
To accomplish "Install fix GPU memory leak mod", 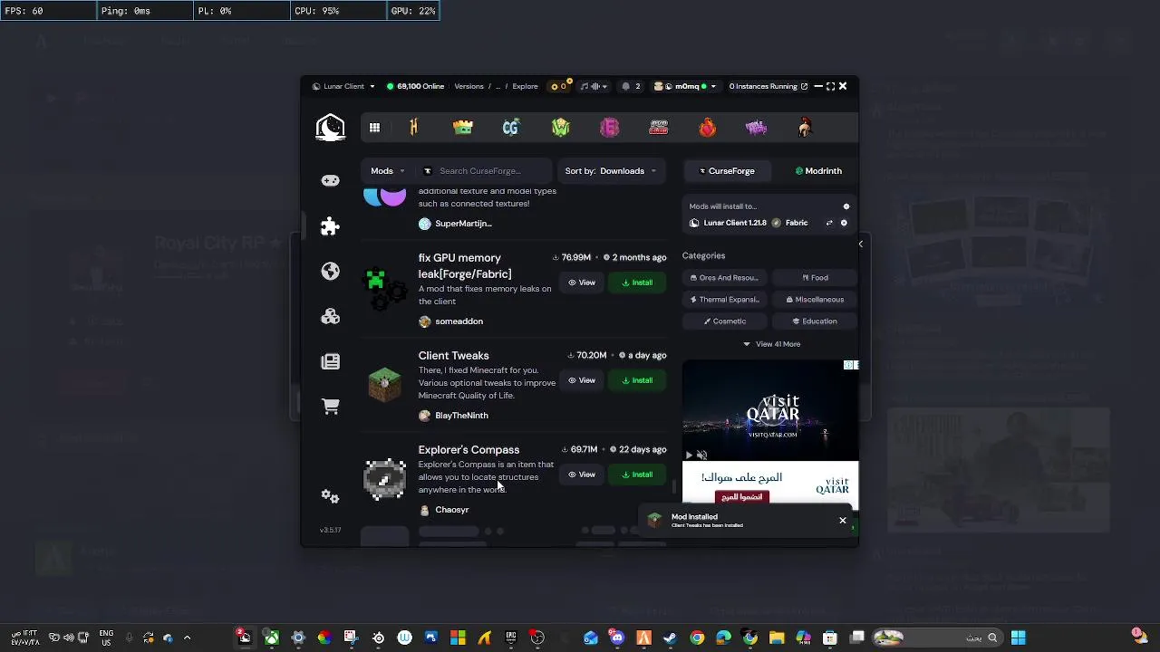I will pyautogui.click(x=637, y=283).
